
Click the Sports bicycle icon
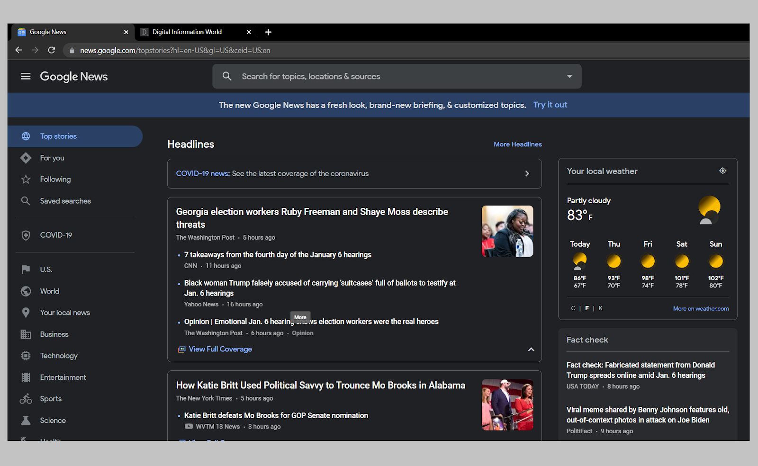click(x=26, y=399)
